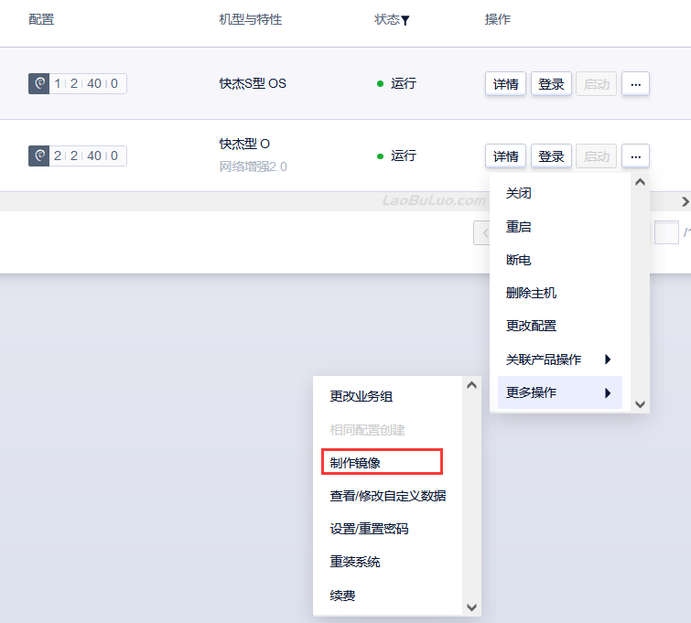691x623 pixels.
Task: Open the more-actions ellipsis button for 快杰S型 OS row
Action: tap(635, 84)
